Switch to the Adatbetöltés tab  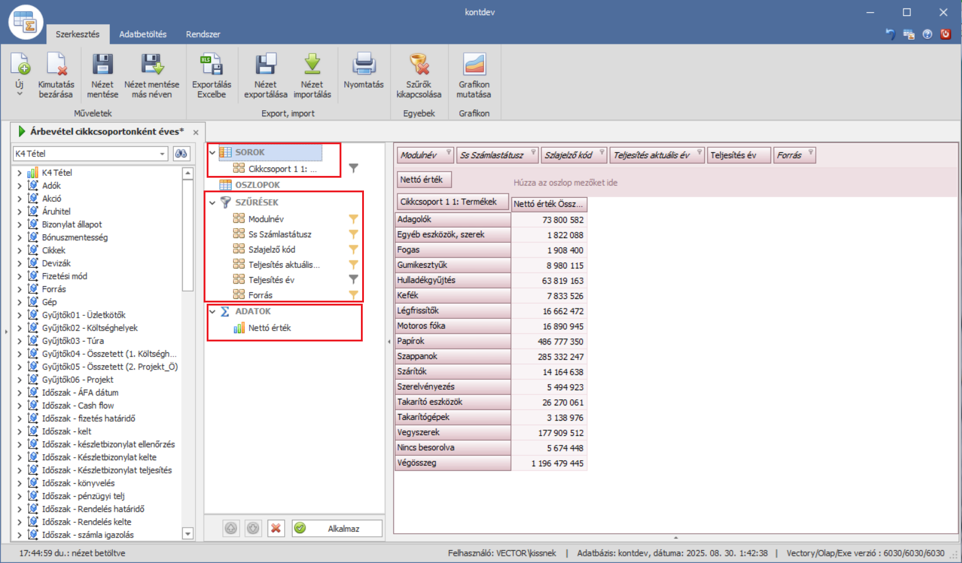(143, 34)
